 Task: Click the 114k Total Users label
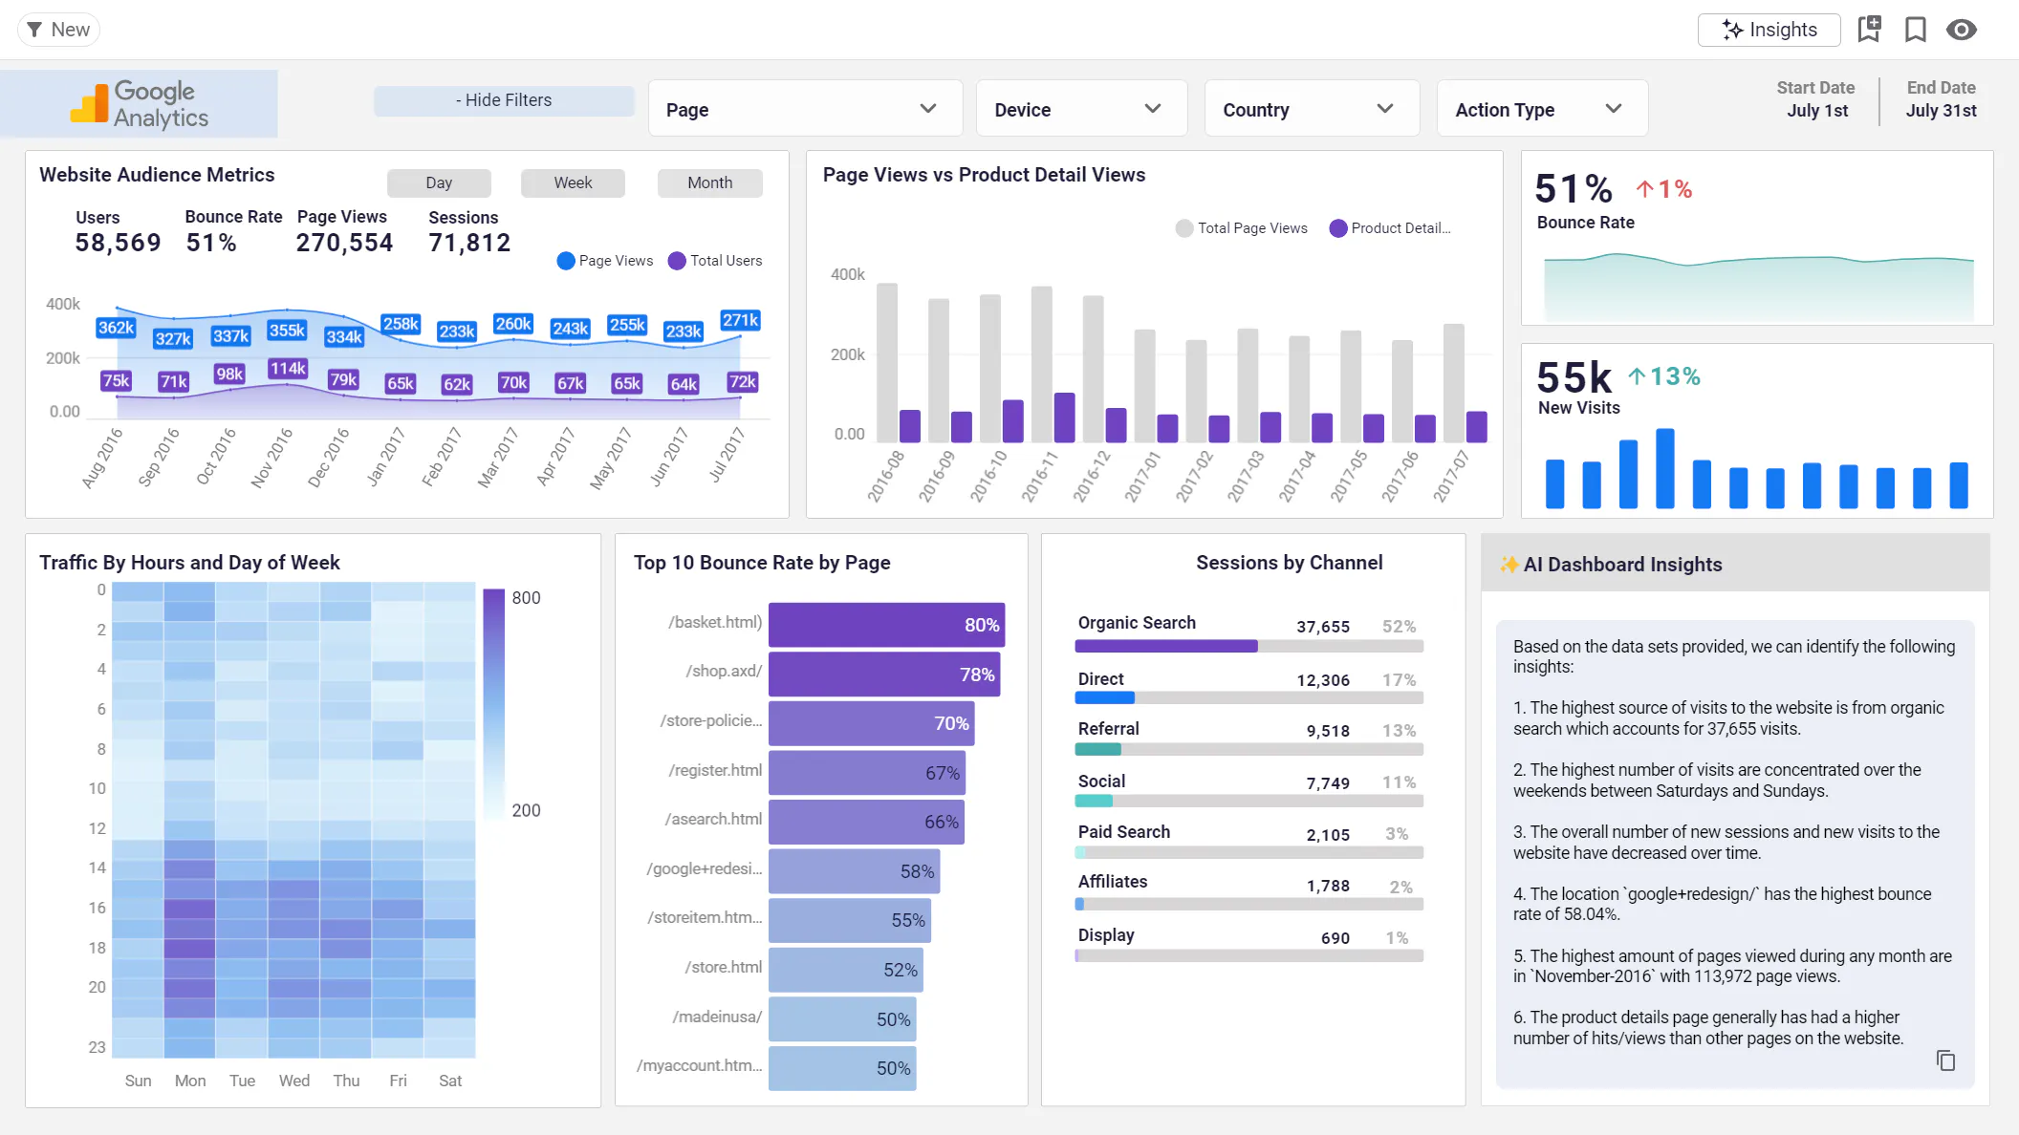(x=288, y=369)
